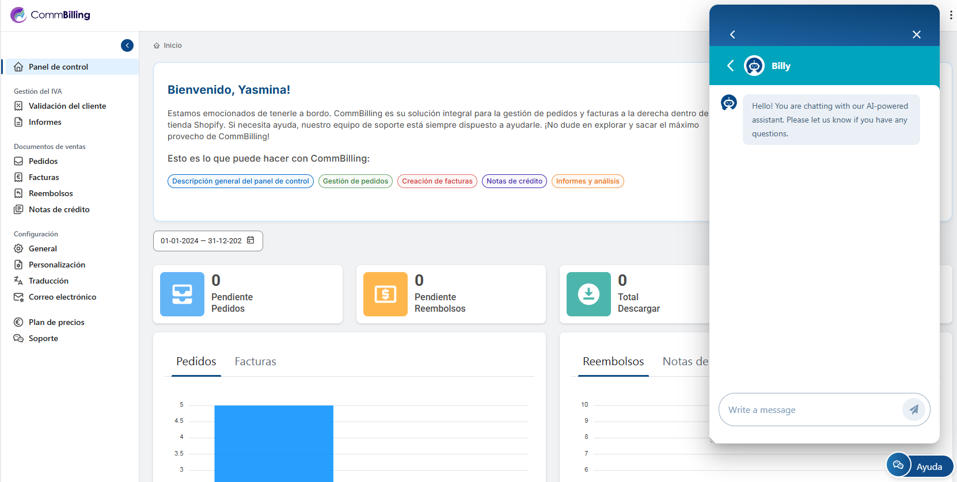Image resolution: width=957 pixels, height=482 pixels.
Task: Close the Billy chat window
Action: click(916, 35)
